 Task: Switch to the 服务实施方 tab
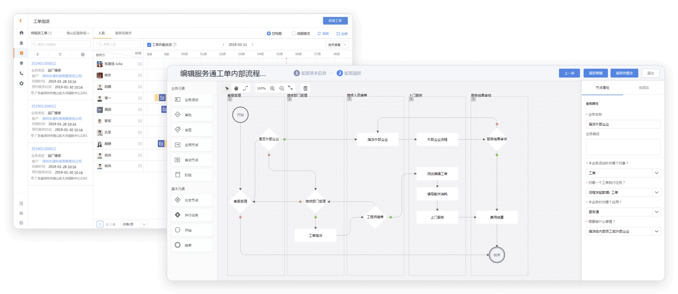(123, 33)
